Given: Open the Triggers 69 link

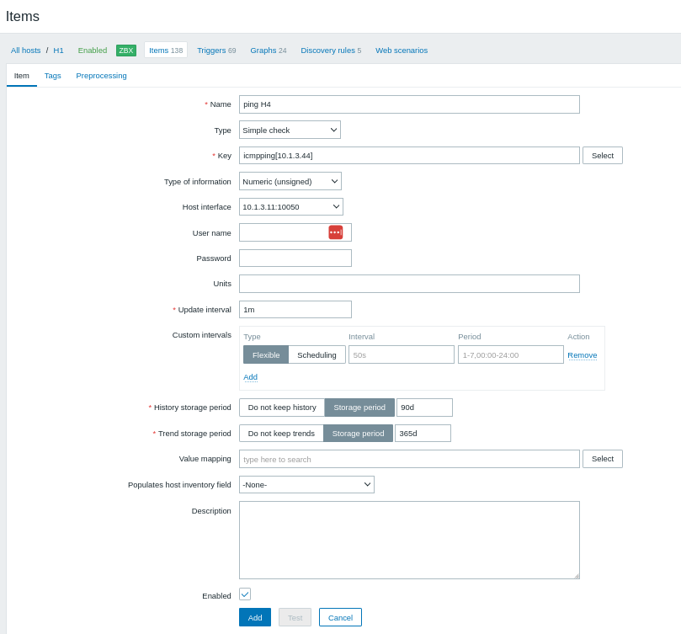Looking at the screenshot, I should point(216,51).
